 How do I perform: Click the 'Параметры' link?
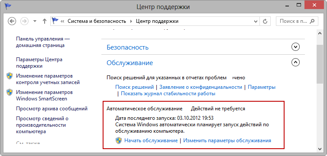click(262, 87)
